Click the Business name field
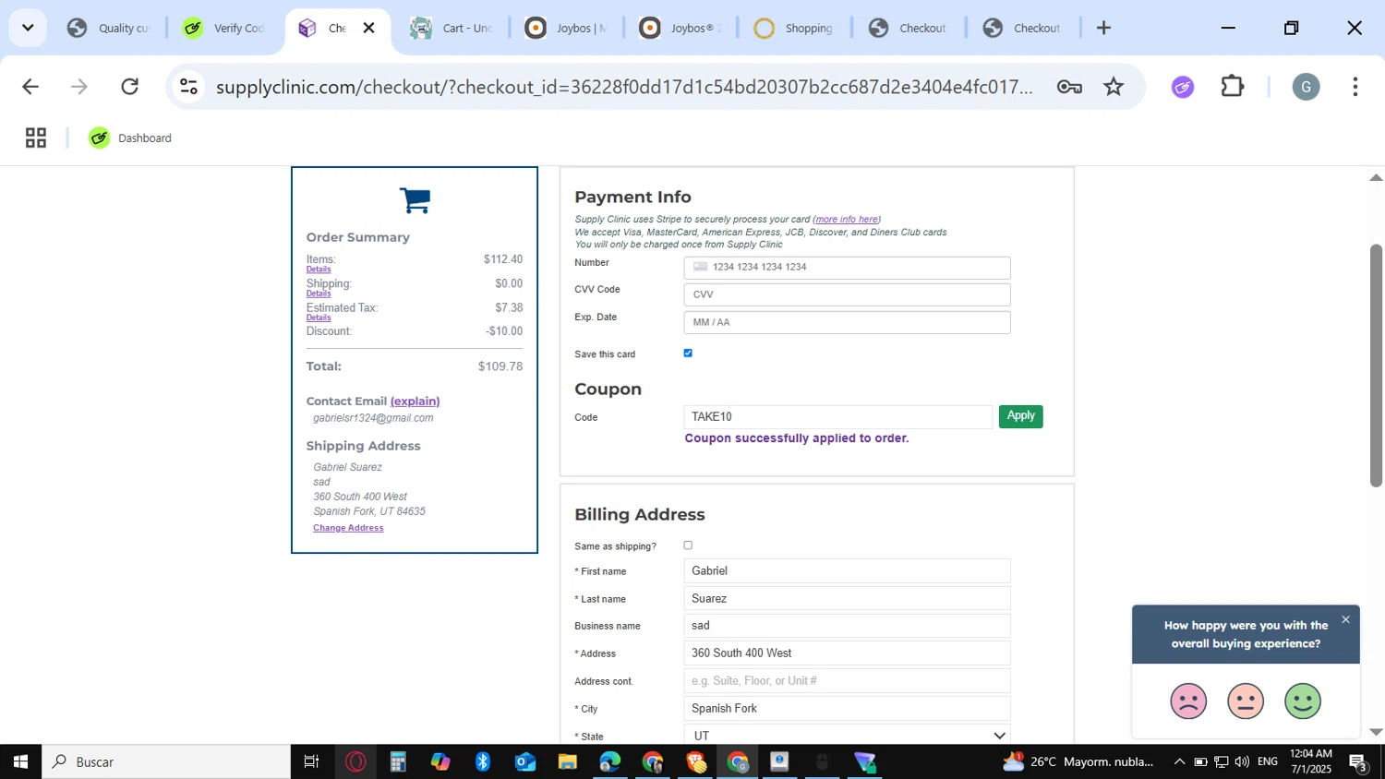This screenshot has height=779, width=1385. (x=848, y=626)
